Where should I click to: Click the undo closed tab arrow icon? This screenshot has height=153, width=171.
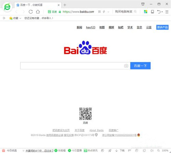(x=159, y=12)
